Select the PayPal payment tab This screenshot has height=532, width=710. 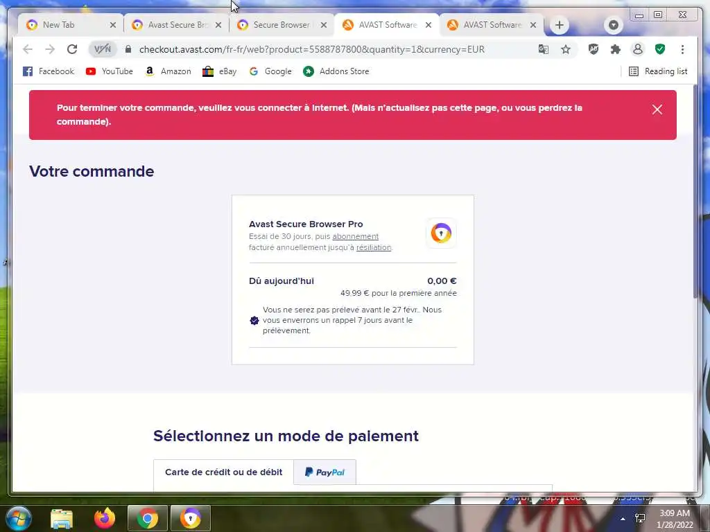pos(324,472)
